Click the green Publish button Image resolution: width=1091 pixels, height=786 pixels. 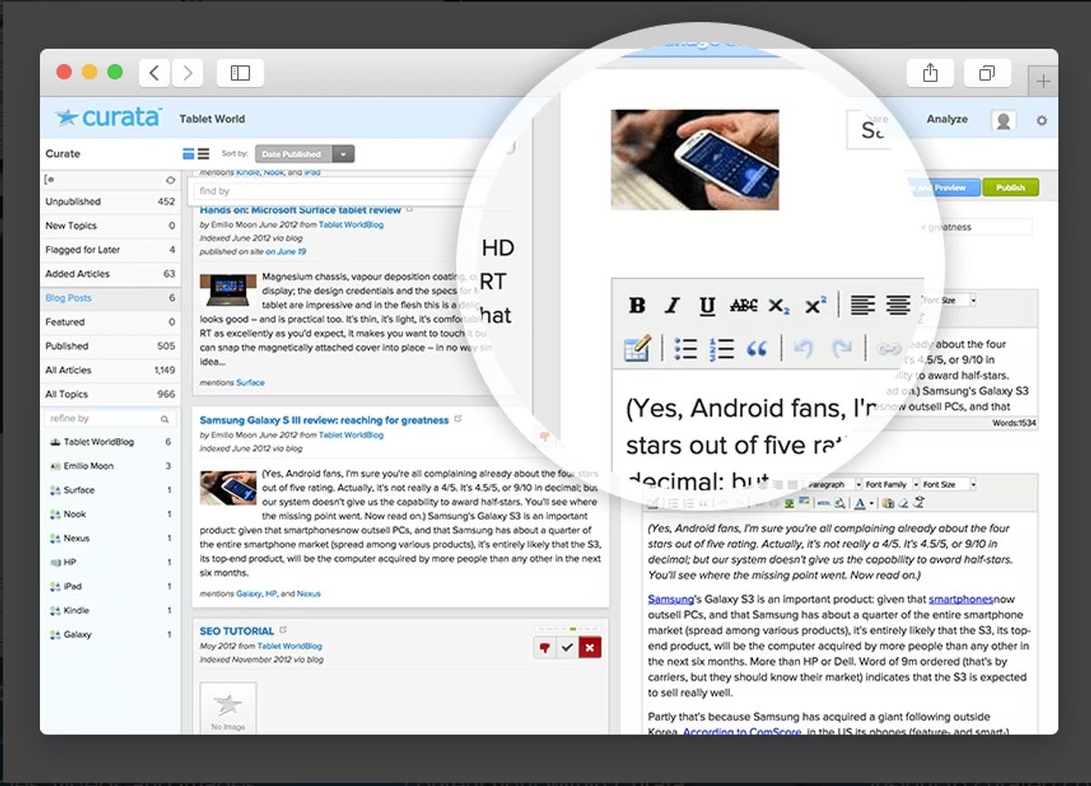click(x=1010, y=187)
